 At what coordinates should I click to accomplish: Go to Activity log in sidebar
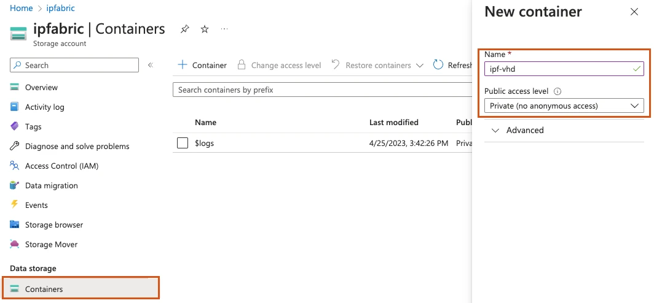(44, 107)
